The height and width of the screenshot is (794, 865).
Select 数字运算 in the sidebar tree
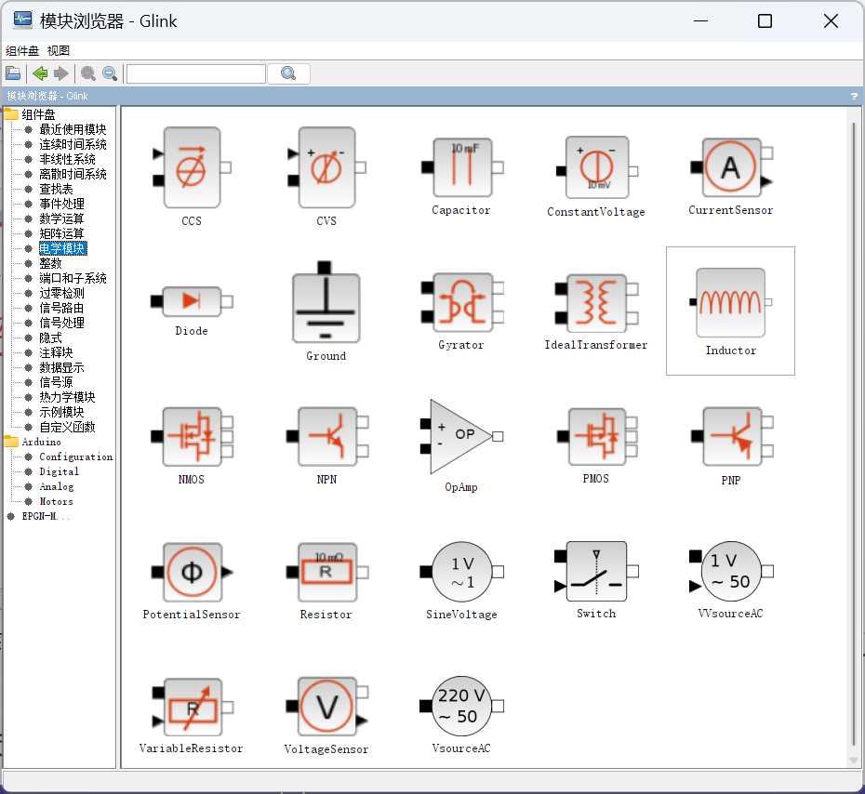pos(60,218)
